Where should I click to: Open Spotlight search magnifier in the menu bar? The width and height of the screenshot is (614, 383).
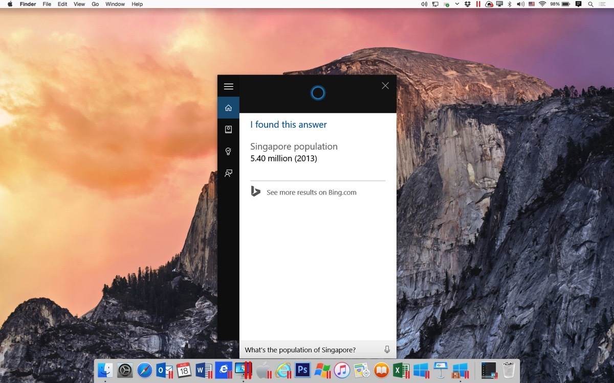click(591, 4)
